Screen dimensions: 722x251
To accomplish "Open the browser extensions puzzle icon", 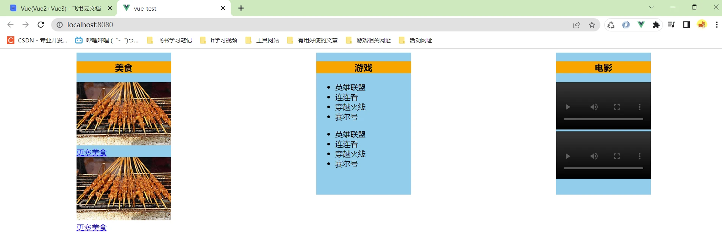I will (656, 25).
